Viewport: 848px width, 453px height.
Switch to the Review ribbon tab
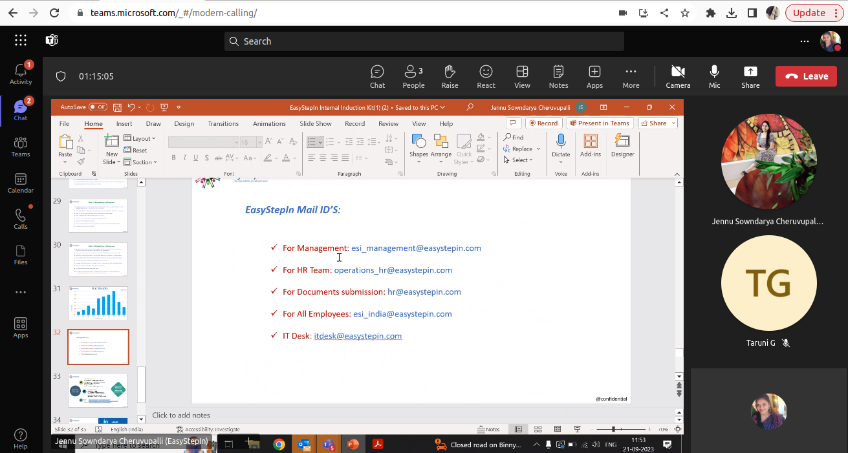(x=388, y=123)
